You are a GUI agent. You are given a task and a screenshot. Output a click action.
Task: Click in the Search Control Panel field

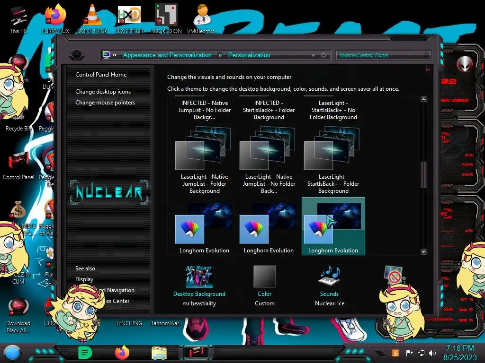(x=383, y=55)
